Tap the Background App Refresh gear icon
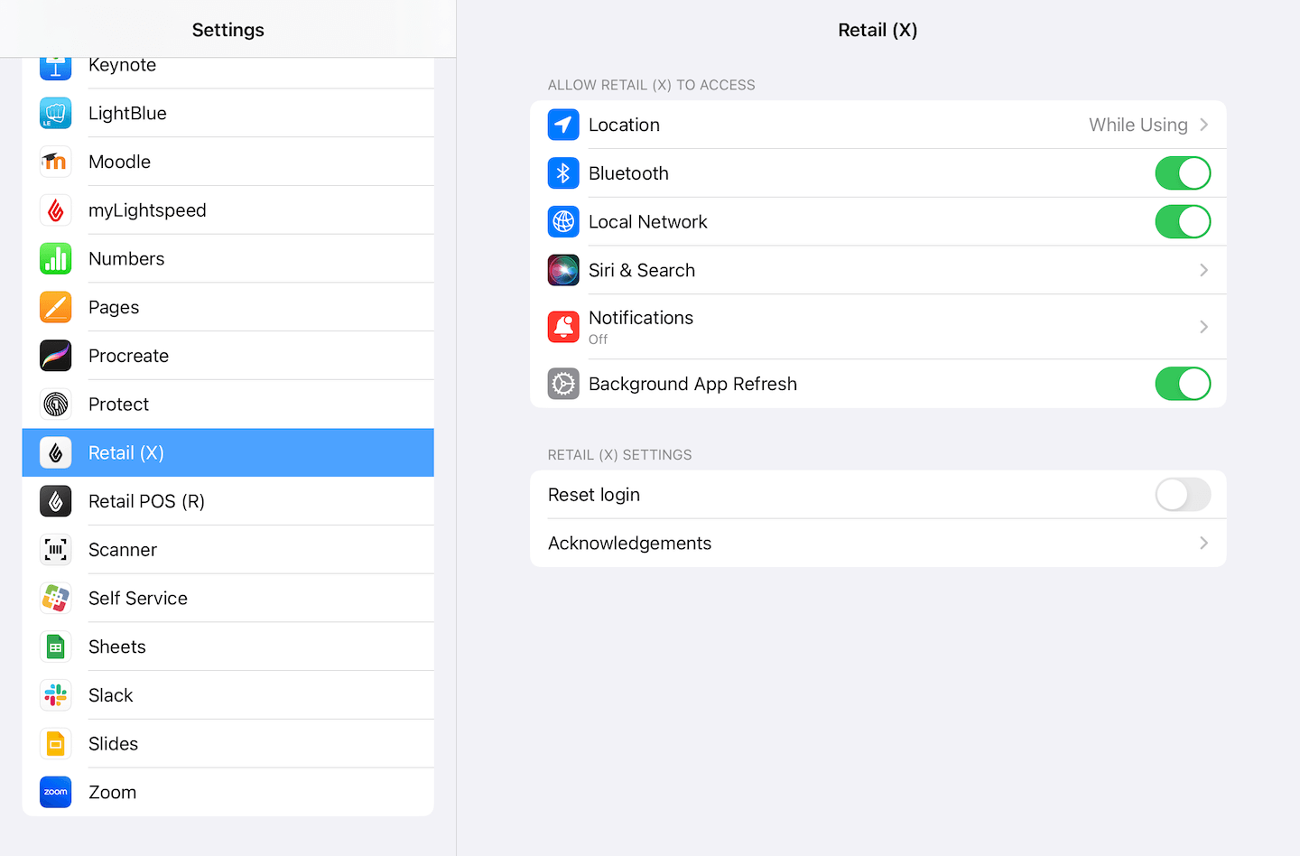 563,384
